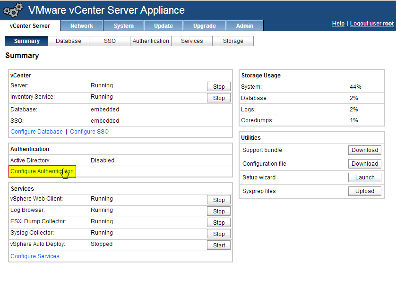This screenshot has height=287, width=396.
Task: Click the Help link
Action: pyautogui.click(x=338, y=24)
